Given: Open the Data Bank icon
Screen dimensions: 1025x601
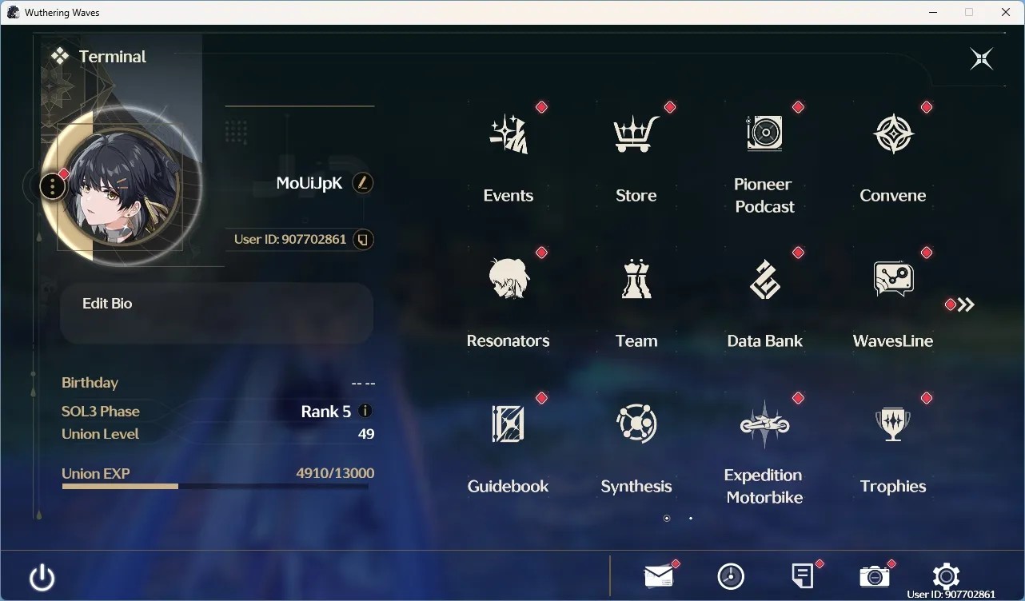Looking at the screenshot, I should [x=765, y=279].
